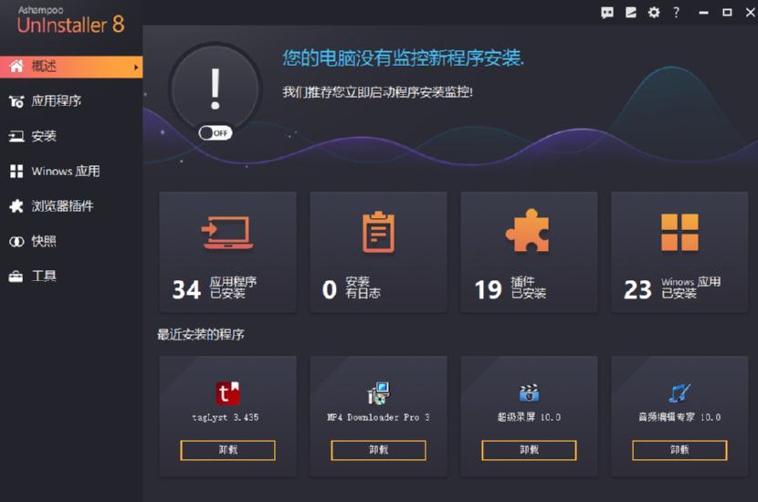The width and height of the screenshot is (758, 502).
Task: Click the 应用程序 sidebar icon
Action: tap(16, 101)
